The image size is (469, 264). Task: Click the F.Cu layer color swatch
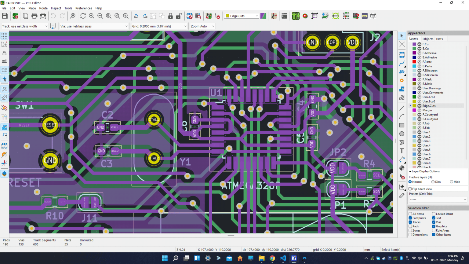coord(414,44)
